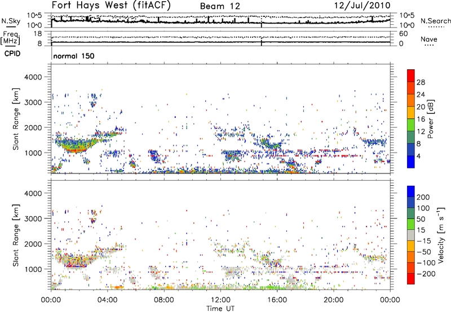Click the 12:00 time tick label

click(x=220, y=300)
